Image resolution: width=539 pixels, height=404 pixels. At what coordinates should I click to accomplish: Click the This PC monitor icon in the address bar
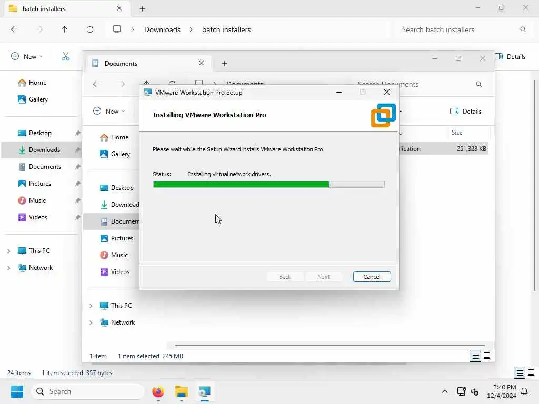(x=117, y=29)
